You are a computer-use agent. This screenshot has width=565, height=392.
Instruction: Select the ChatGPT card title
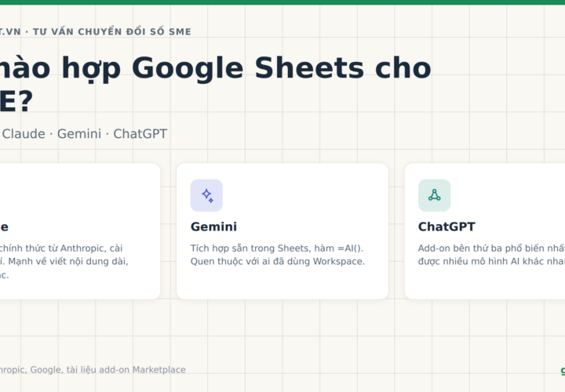coord(447,227)
